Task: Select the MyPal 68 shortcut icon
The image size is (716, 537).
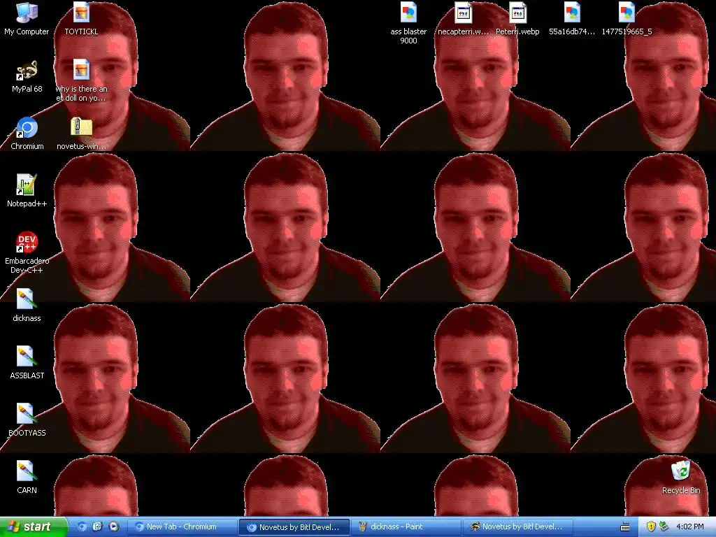Action: pos(27,76)
